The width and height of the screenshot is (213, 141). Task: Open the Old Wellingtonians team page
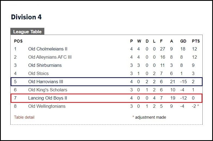(x=47, y=106)
